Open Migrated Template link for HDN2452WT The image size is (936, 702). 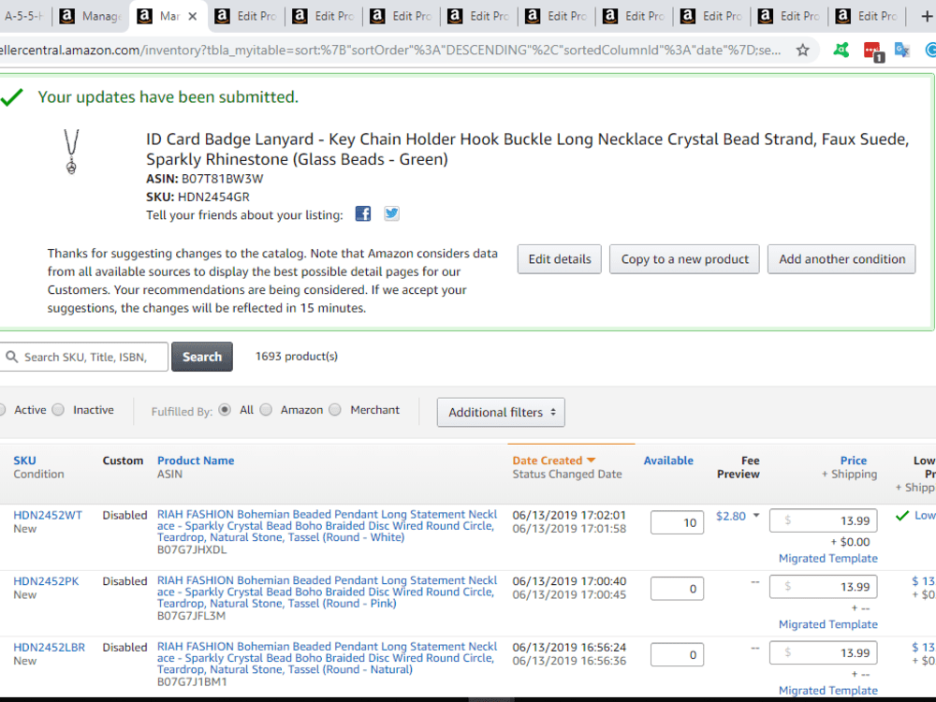828,559
